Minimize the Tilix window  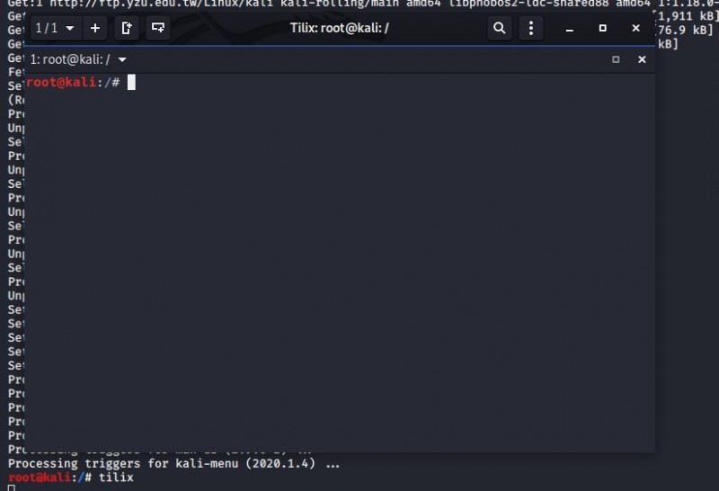point(570,29)
